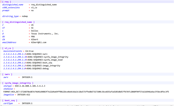Select OID 1.3.6.1.4.1.294.1.8
This screenshot has width=174, height=106.
(14, 69)
